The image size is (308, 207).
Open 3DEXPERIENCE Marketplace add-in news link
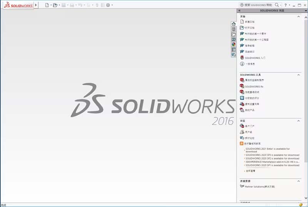(x=273, y=162)
